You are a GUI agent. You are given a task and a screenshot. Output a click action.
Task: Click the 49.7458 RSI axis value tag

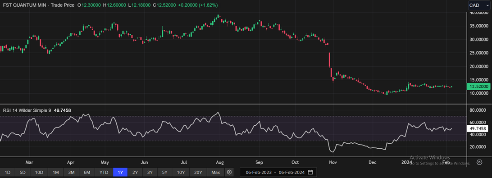pos(478,128)
